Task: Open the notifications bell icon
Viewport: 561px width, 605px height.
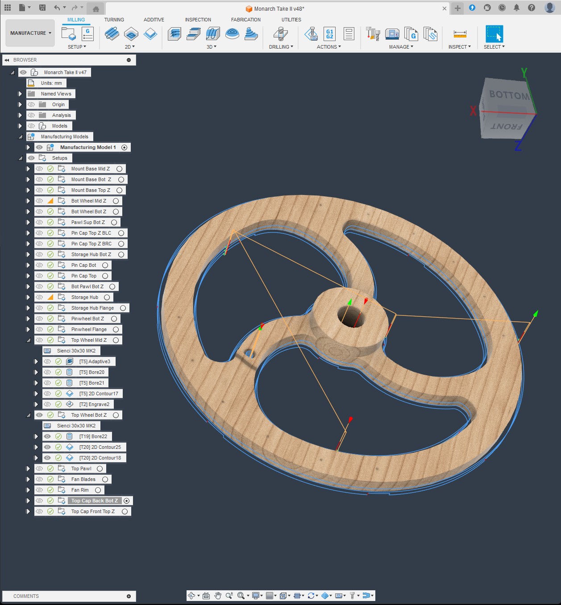Action: 516,8
